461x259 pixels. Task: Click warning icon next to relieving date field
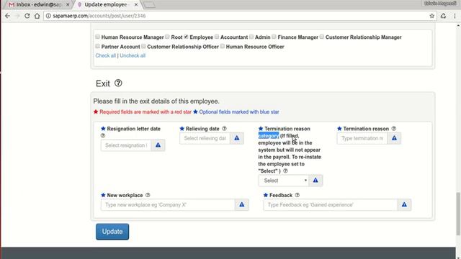pyautogui.click(x=237, y=138)
